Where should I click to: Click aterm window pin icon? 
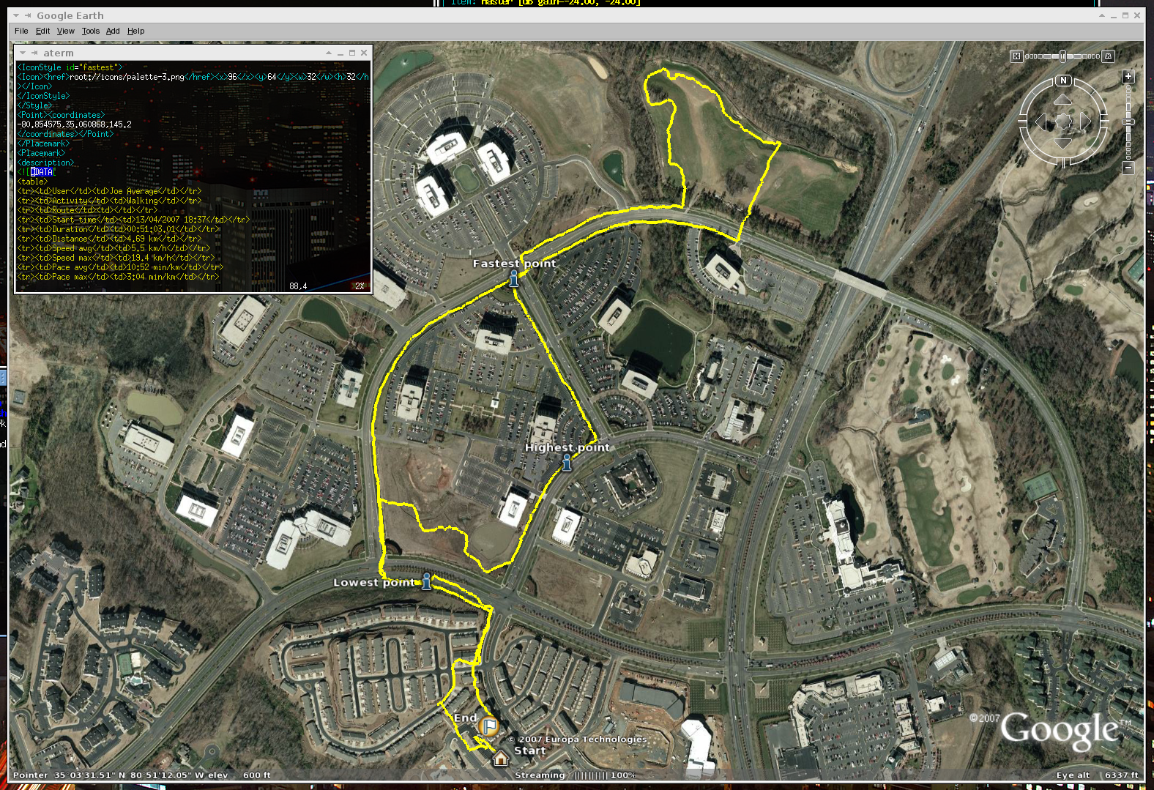[34, 53]
